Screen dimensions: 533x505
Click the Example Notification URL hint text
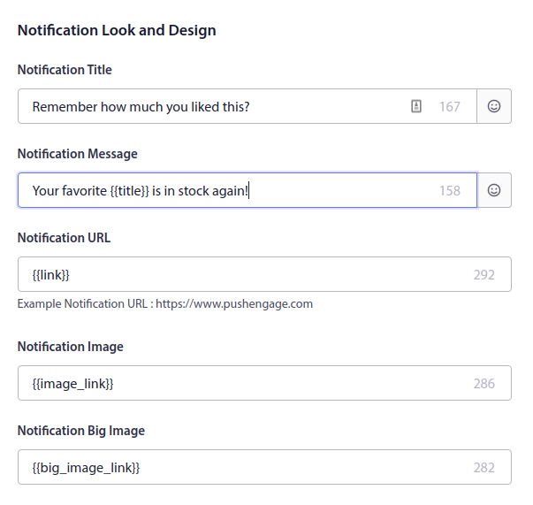coord(165,304)
